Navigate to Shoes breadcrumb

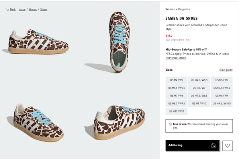pyautogui.click(x=43, y=10)
